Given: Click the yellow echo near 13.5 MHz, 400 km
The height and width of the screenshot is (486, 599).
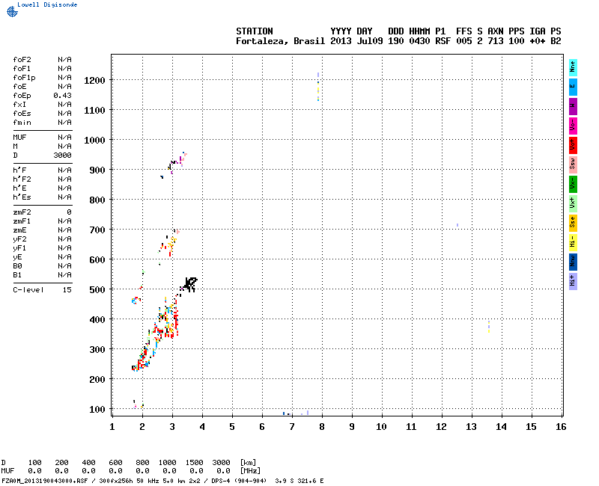Looking at the screenshot, I should (x=489, y=327).
